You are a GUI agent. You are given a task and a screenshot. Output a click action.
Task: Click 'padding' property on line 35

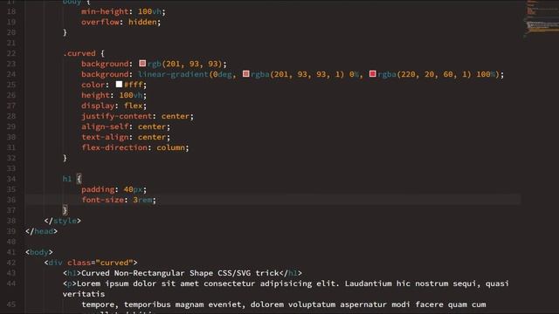coord(98,189)
